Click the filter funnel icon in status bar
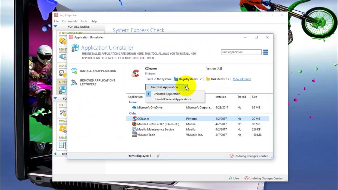Viewport: 338px width, 190px height. click(158, 156)
